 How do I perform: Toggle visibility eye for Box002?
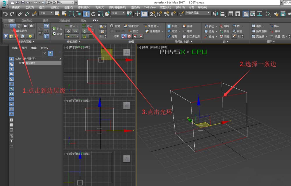[20, 63]
